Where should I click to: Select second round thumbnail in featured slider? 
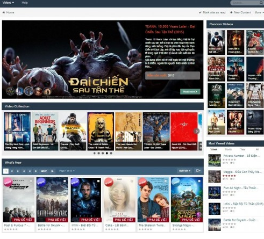[x=20, y=91]
